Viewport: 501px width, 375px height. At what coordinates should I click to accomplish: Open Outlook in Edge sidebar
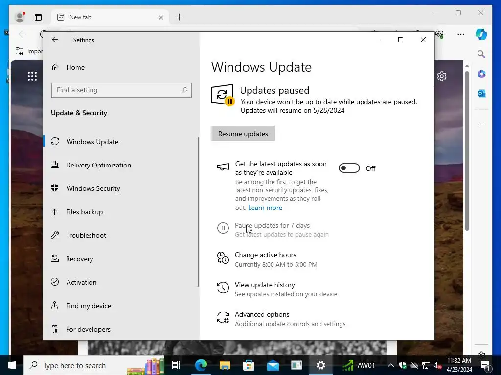pyautogui.click(x=481, y=93)
